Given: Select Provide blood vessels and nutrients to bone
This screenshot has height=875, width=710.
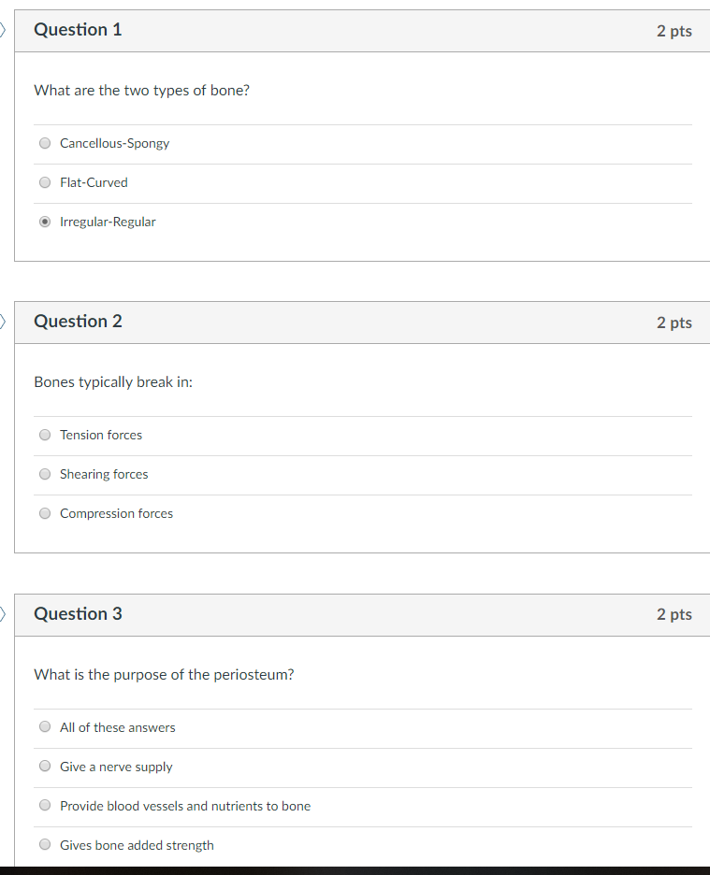Looking at the screenshot, I should click(45, 805).
